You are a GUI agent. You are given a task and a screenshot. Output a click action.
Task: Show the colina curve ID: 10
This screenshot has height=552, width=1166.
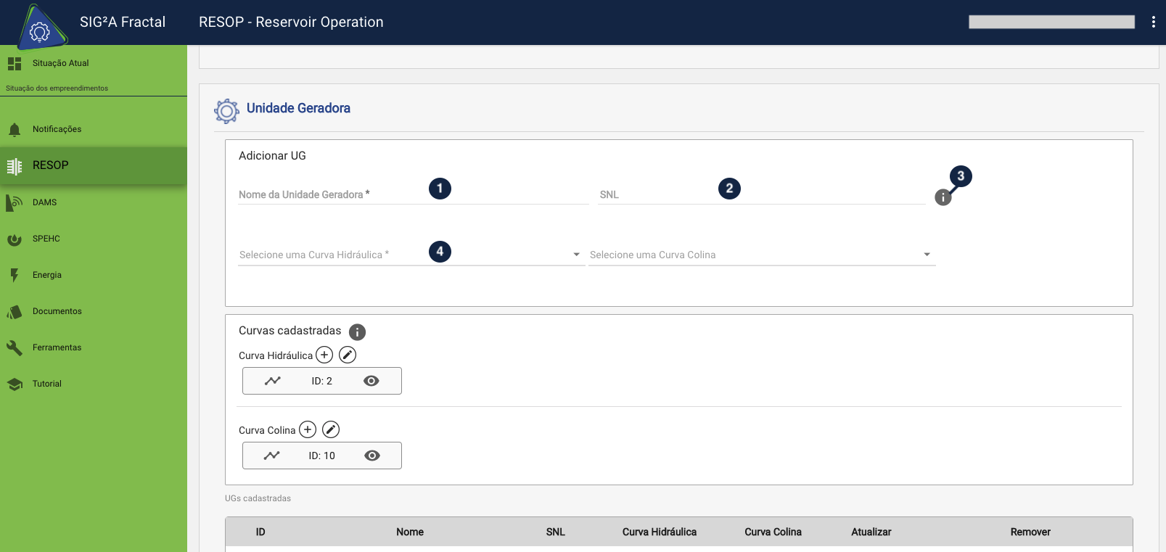(371, 456)
